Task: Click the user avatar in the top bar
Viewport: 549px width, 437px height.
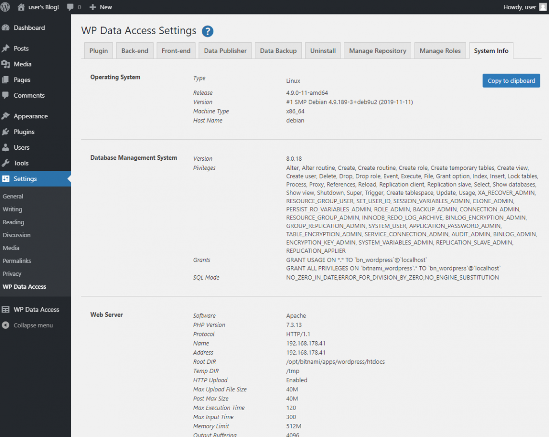Action: pos(543,7)
